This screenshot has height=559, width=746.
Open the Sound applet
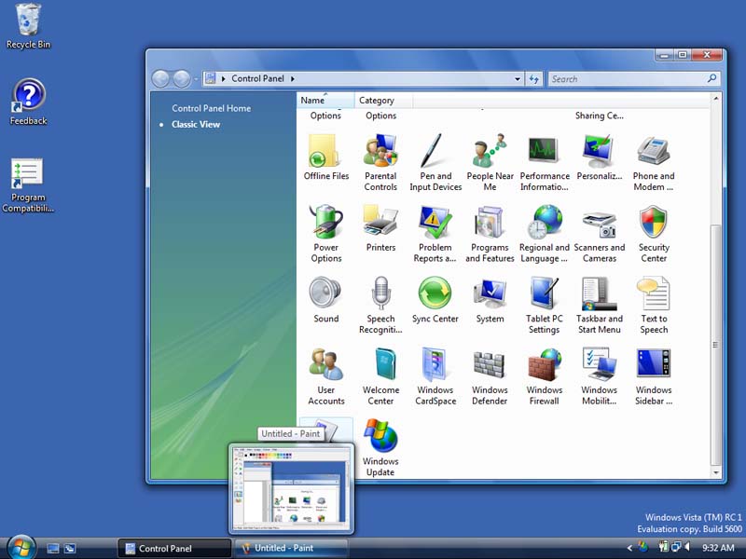(x=325, y=300)
